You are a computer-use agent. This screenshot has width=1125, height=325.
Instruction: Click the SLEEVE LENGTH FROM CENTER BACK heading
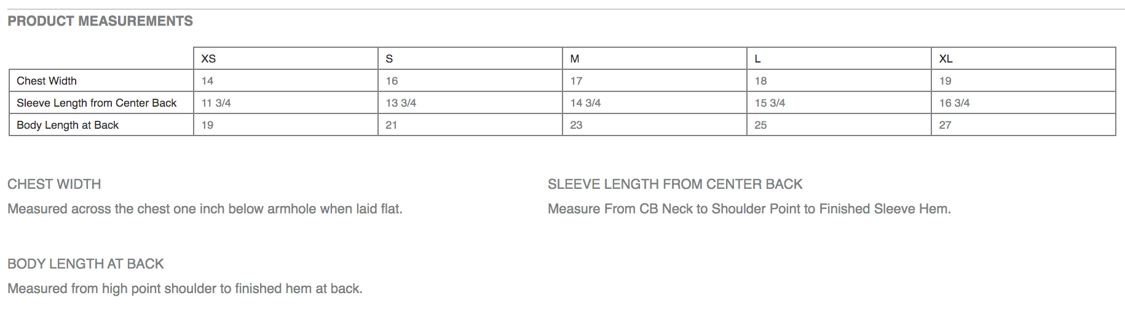(x=675, y=184)
